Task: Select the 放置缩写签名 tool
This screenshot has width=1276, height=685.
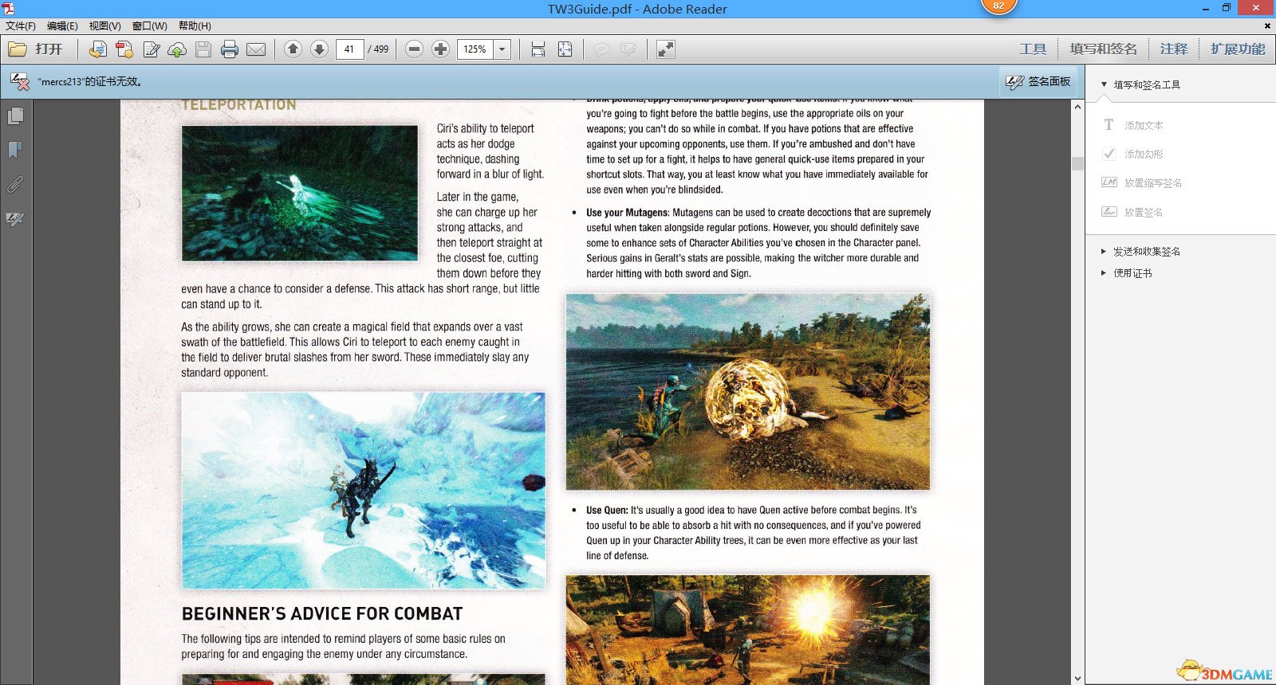Action: click(1142, 182)
